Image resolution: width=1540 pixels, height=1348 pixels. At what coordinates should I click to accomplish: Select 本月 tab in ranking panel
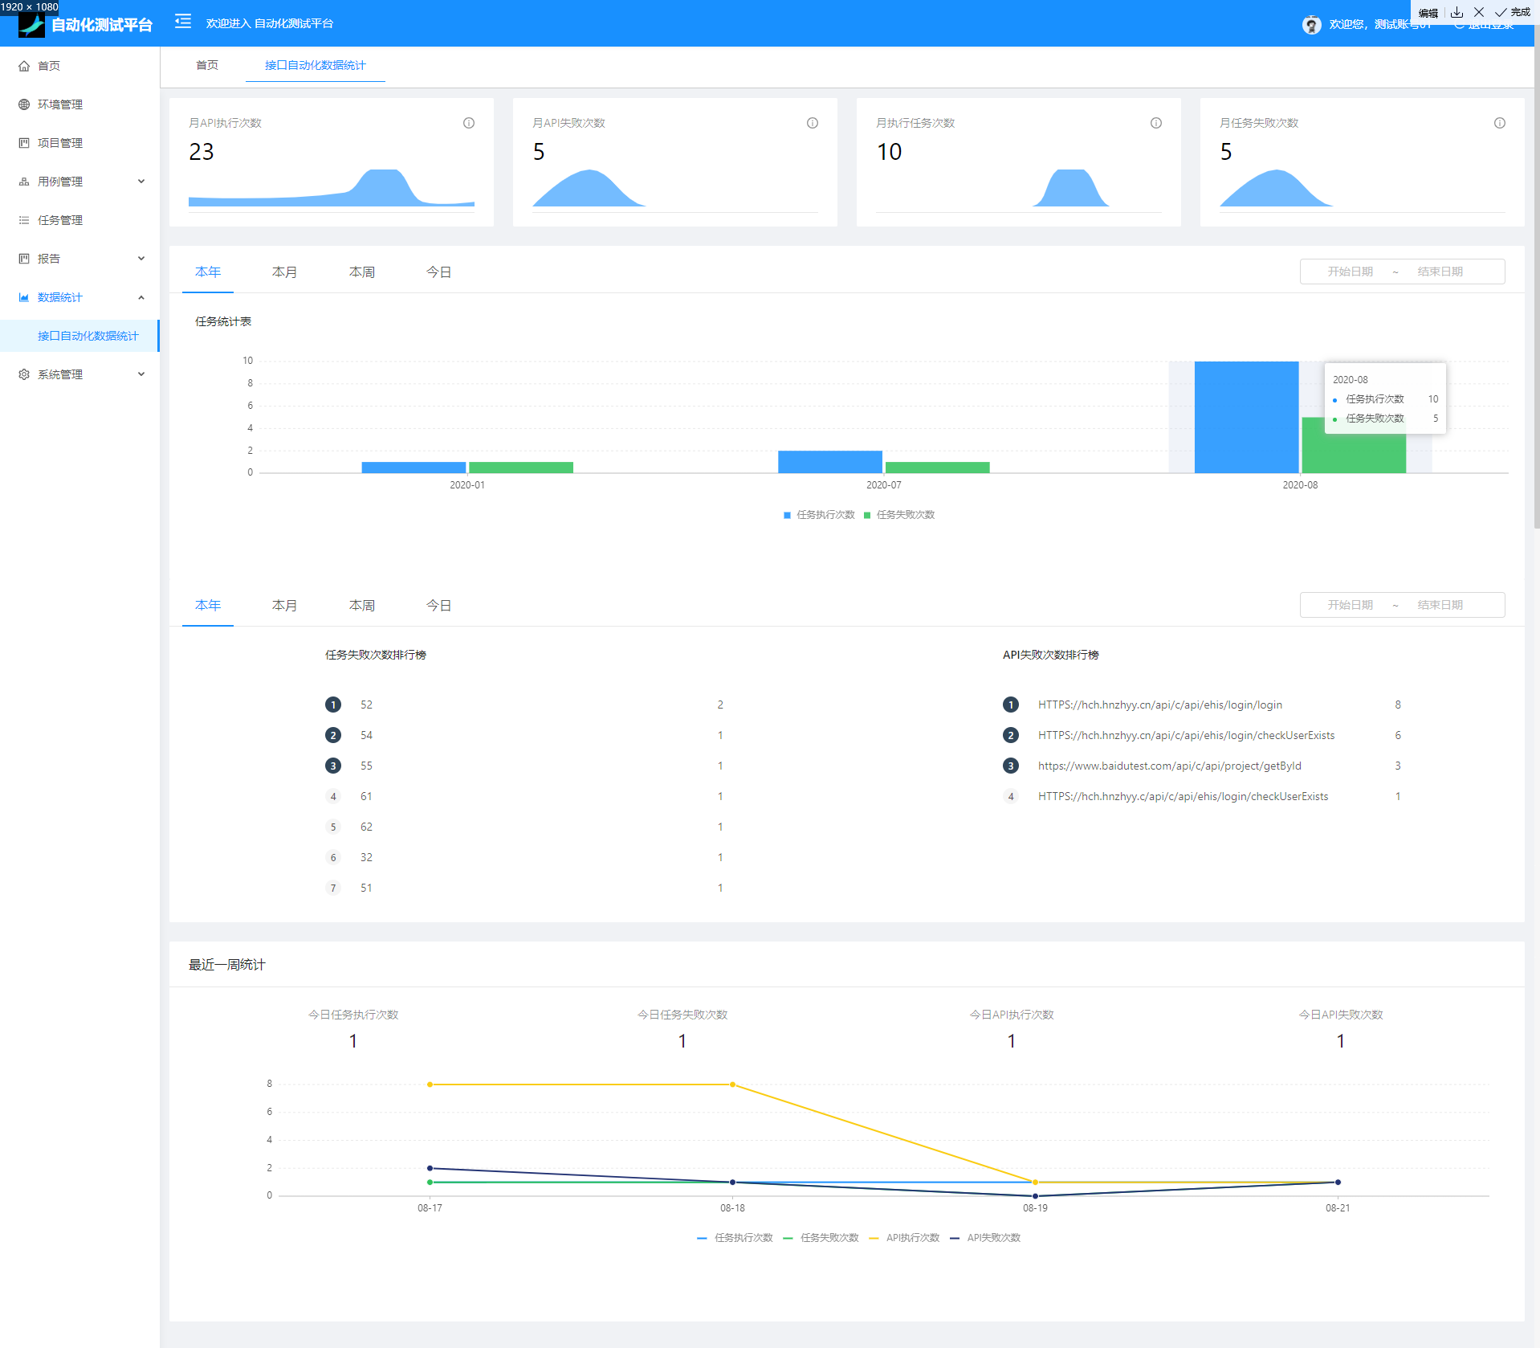[285, 606]
